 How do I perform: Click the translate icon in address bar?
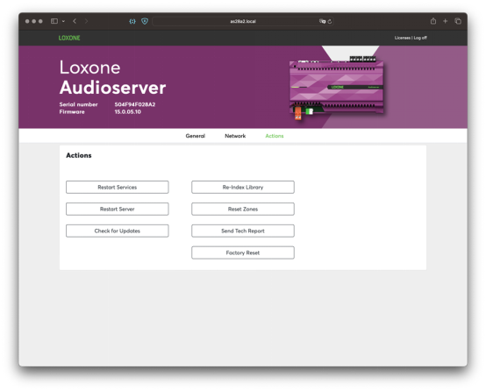point(322,21)
